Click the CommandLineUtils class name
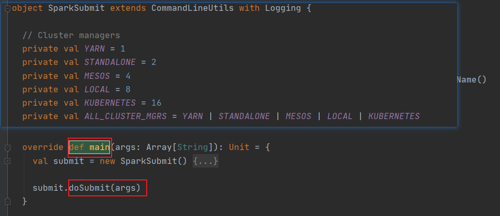 click(193, 8)
